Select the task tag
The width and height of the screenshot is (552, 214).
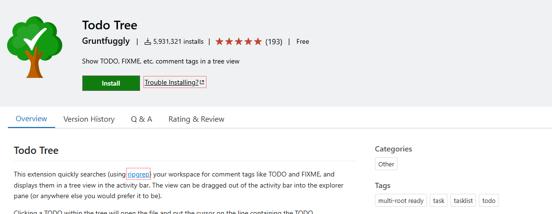pyautogui.click(x=438, y=201)
